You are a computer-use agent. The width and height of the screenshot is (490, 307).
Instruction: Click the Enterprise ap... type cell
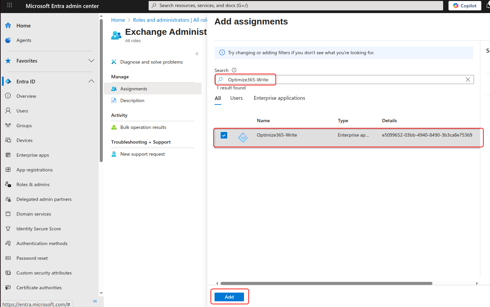click(353, 135)
